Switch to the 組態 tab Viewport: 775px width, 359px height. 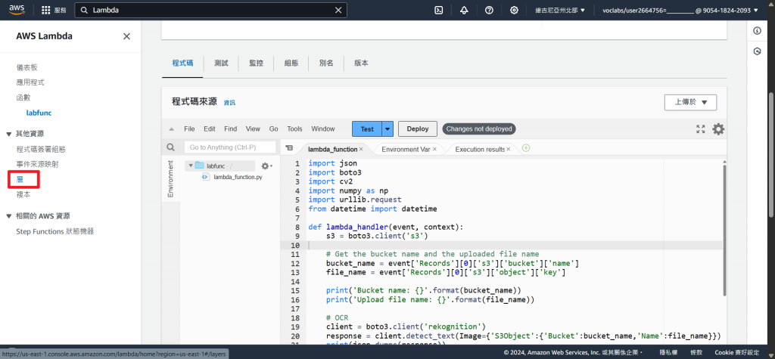tap(291, 63)
